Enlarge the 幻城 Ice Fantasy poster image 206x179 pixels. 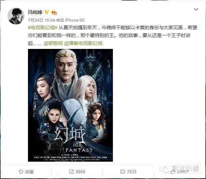[70, 105]
